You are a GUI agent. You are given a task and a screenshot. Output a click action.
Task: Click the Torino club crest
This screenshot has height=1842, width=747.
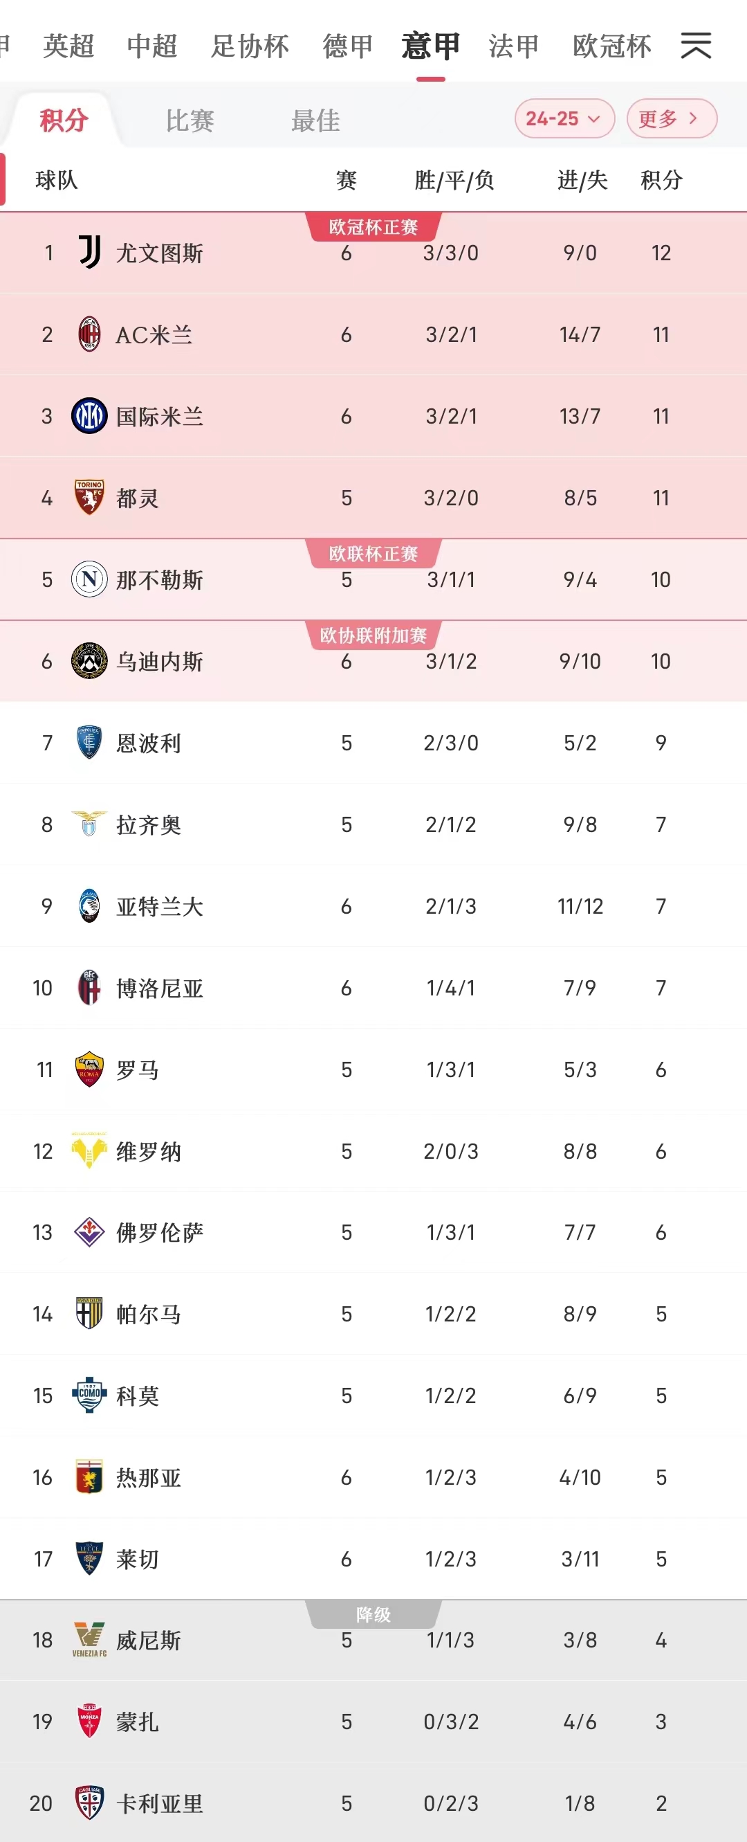[x=89, y=498]
